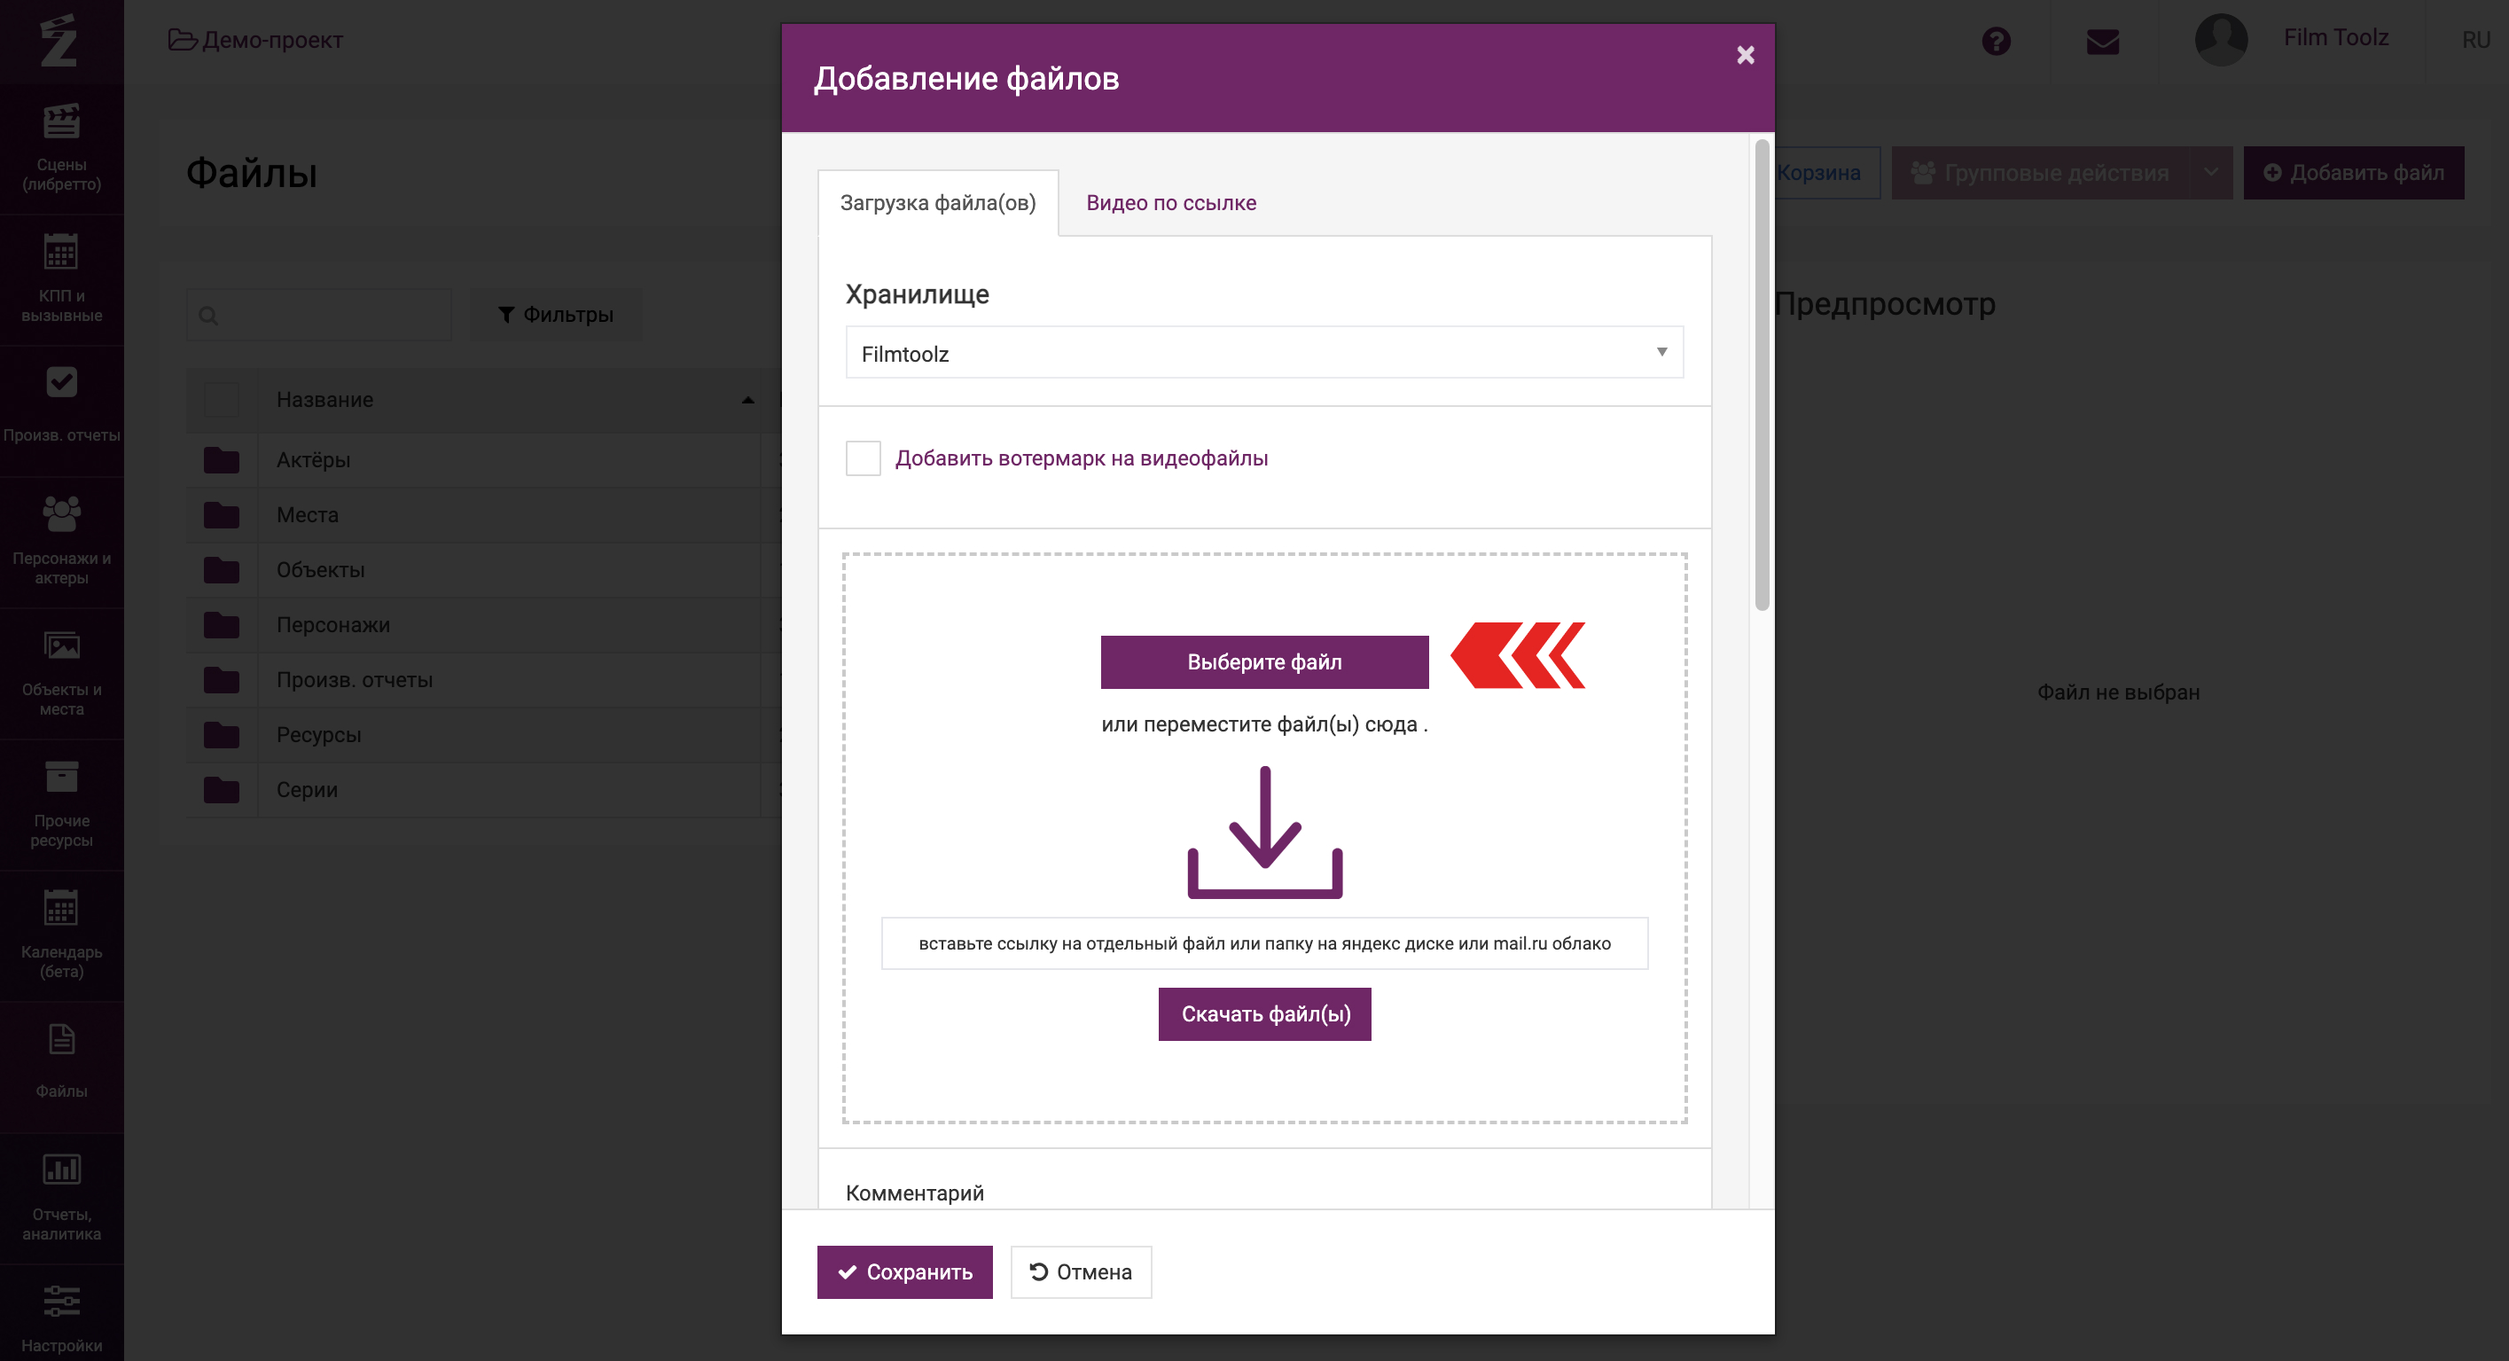
Task: Switch language via RU selector
Action: tap(2475, 40)
